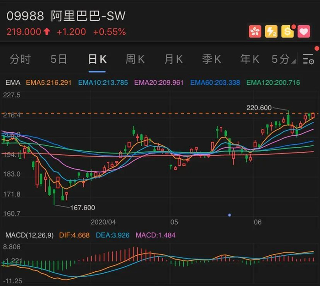
Task: Open chart settings list icon
Action: pyautogui.click(x=308, y=59)
